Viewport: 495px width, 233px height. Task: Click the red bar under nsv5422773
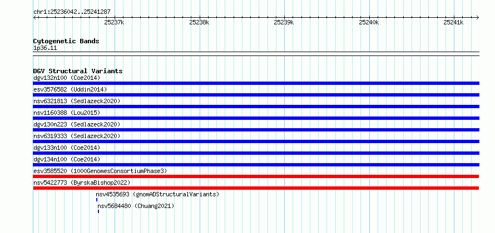pyautogui.click(x=256, y=188)
